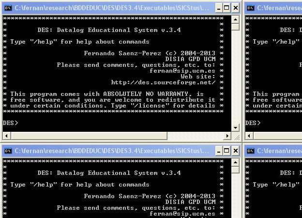Image resolution: width=302 pixels, height=218 pixels.
Task: Minimize the bottom-left console window
Action: 219,151
